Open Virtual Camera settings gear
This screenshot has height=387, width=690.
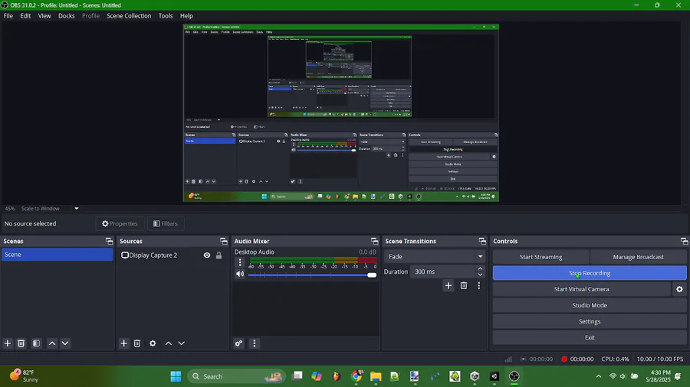tap(679, 289)
